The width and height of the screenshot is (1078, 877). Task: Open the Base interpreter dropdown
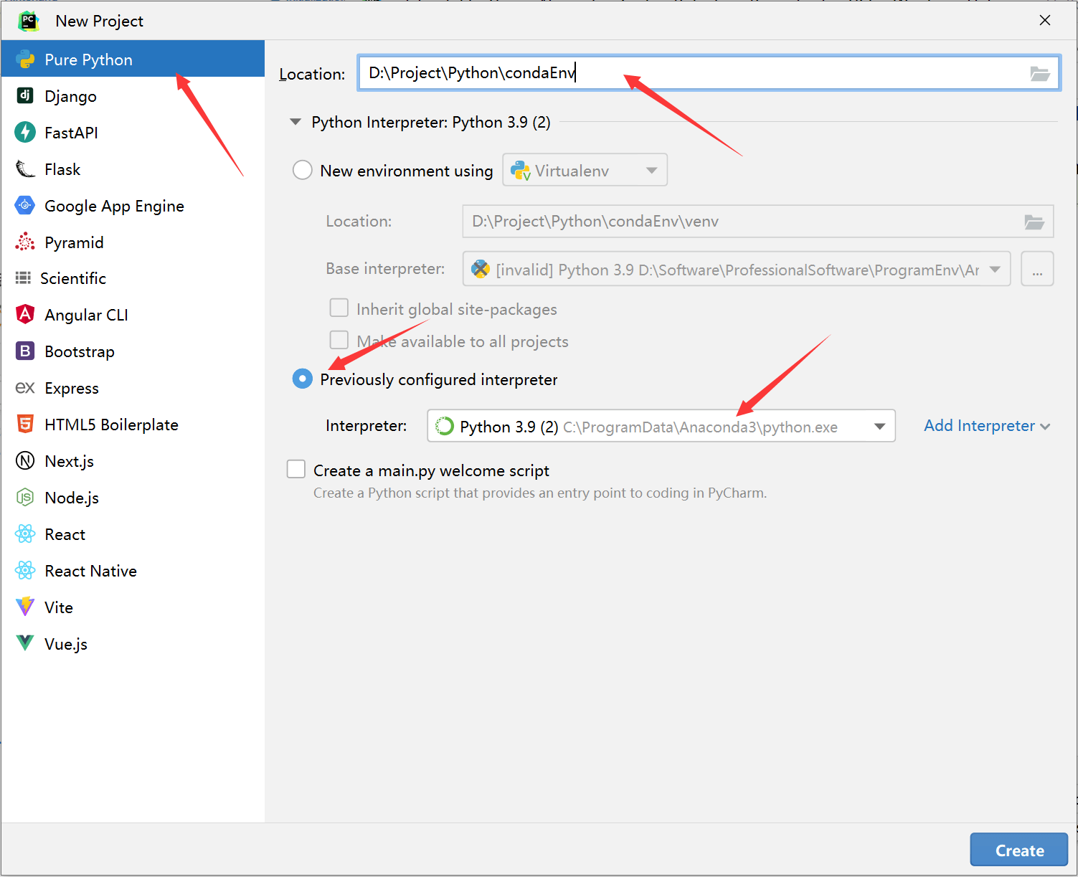pyautogui.click(x=737, y=269)
